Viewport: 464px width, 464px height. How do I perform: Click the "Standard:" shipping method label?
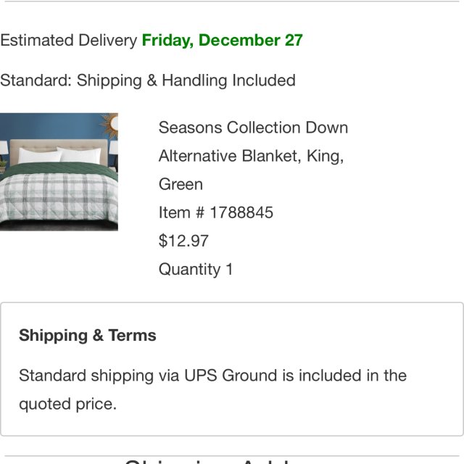(36, 80)
